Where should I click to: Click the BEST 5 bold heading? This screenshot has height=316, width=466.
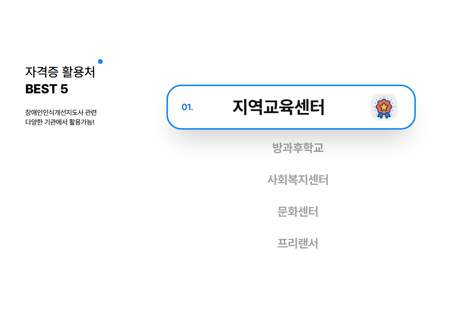click(x=47, y=89)
